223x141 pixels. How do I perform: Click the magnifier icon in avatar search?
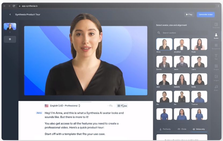click(x=159, y=33)
